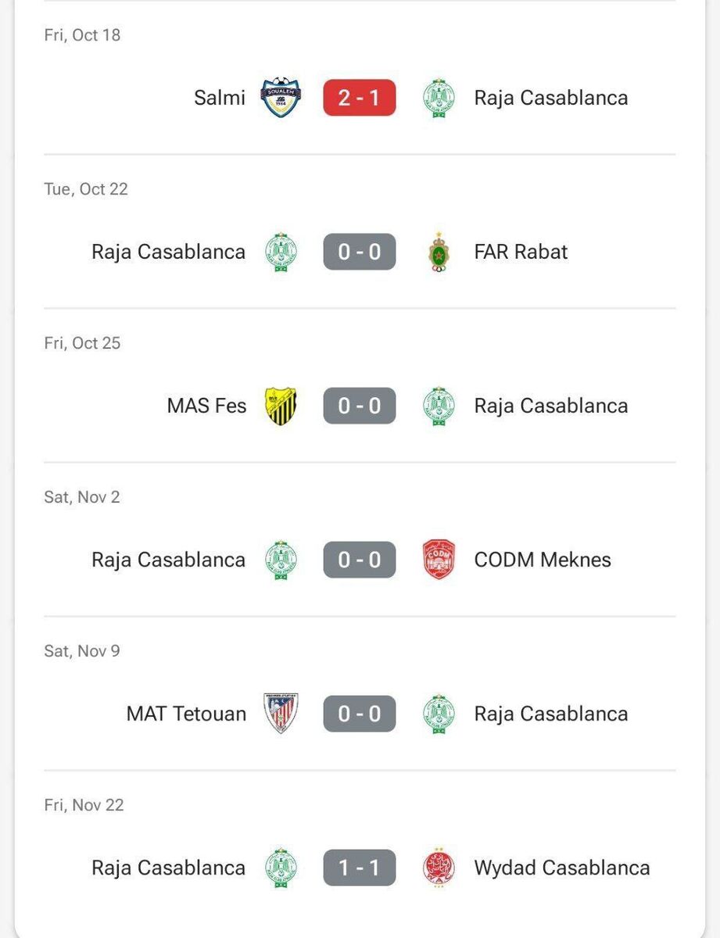Tap the Fri, Nov 22 date label
Viewport: 720px width, 938px height.
pos(84,805)
